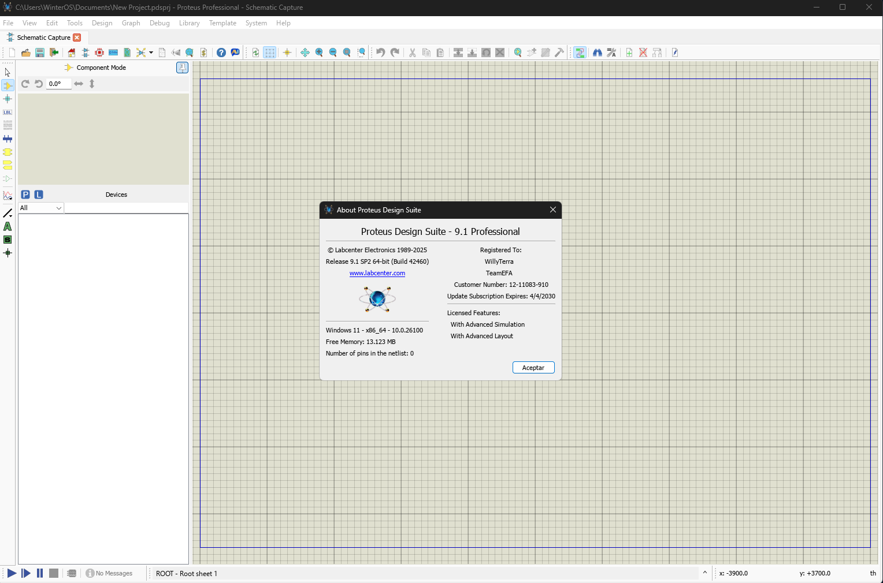Click the Close Project door icon
The width and height of the screenshot is (883, 583).
(54, 53)
